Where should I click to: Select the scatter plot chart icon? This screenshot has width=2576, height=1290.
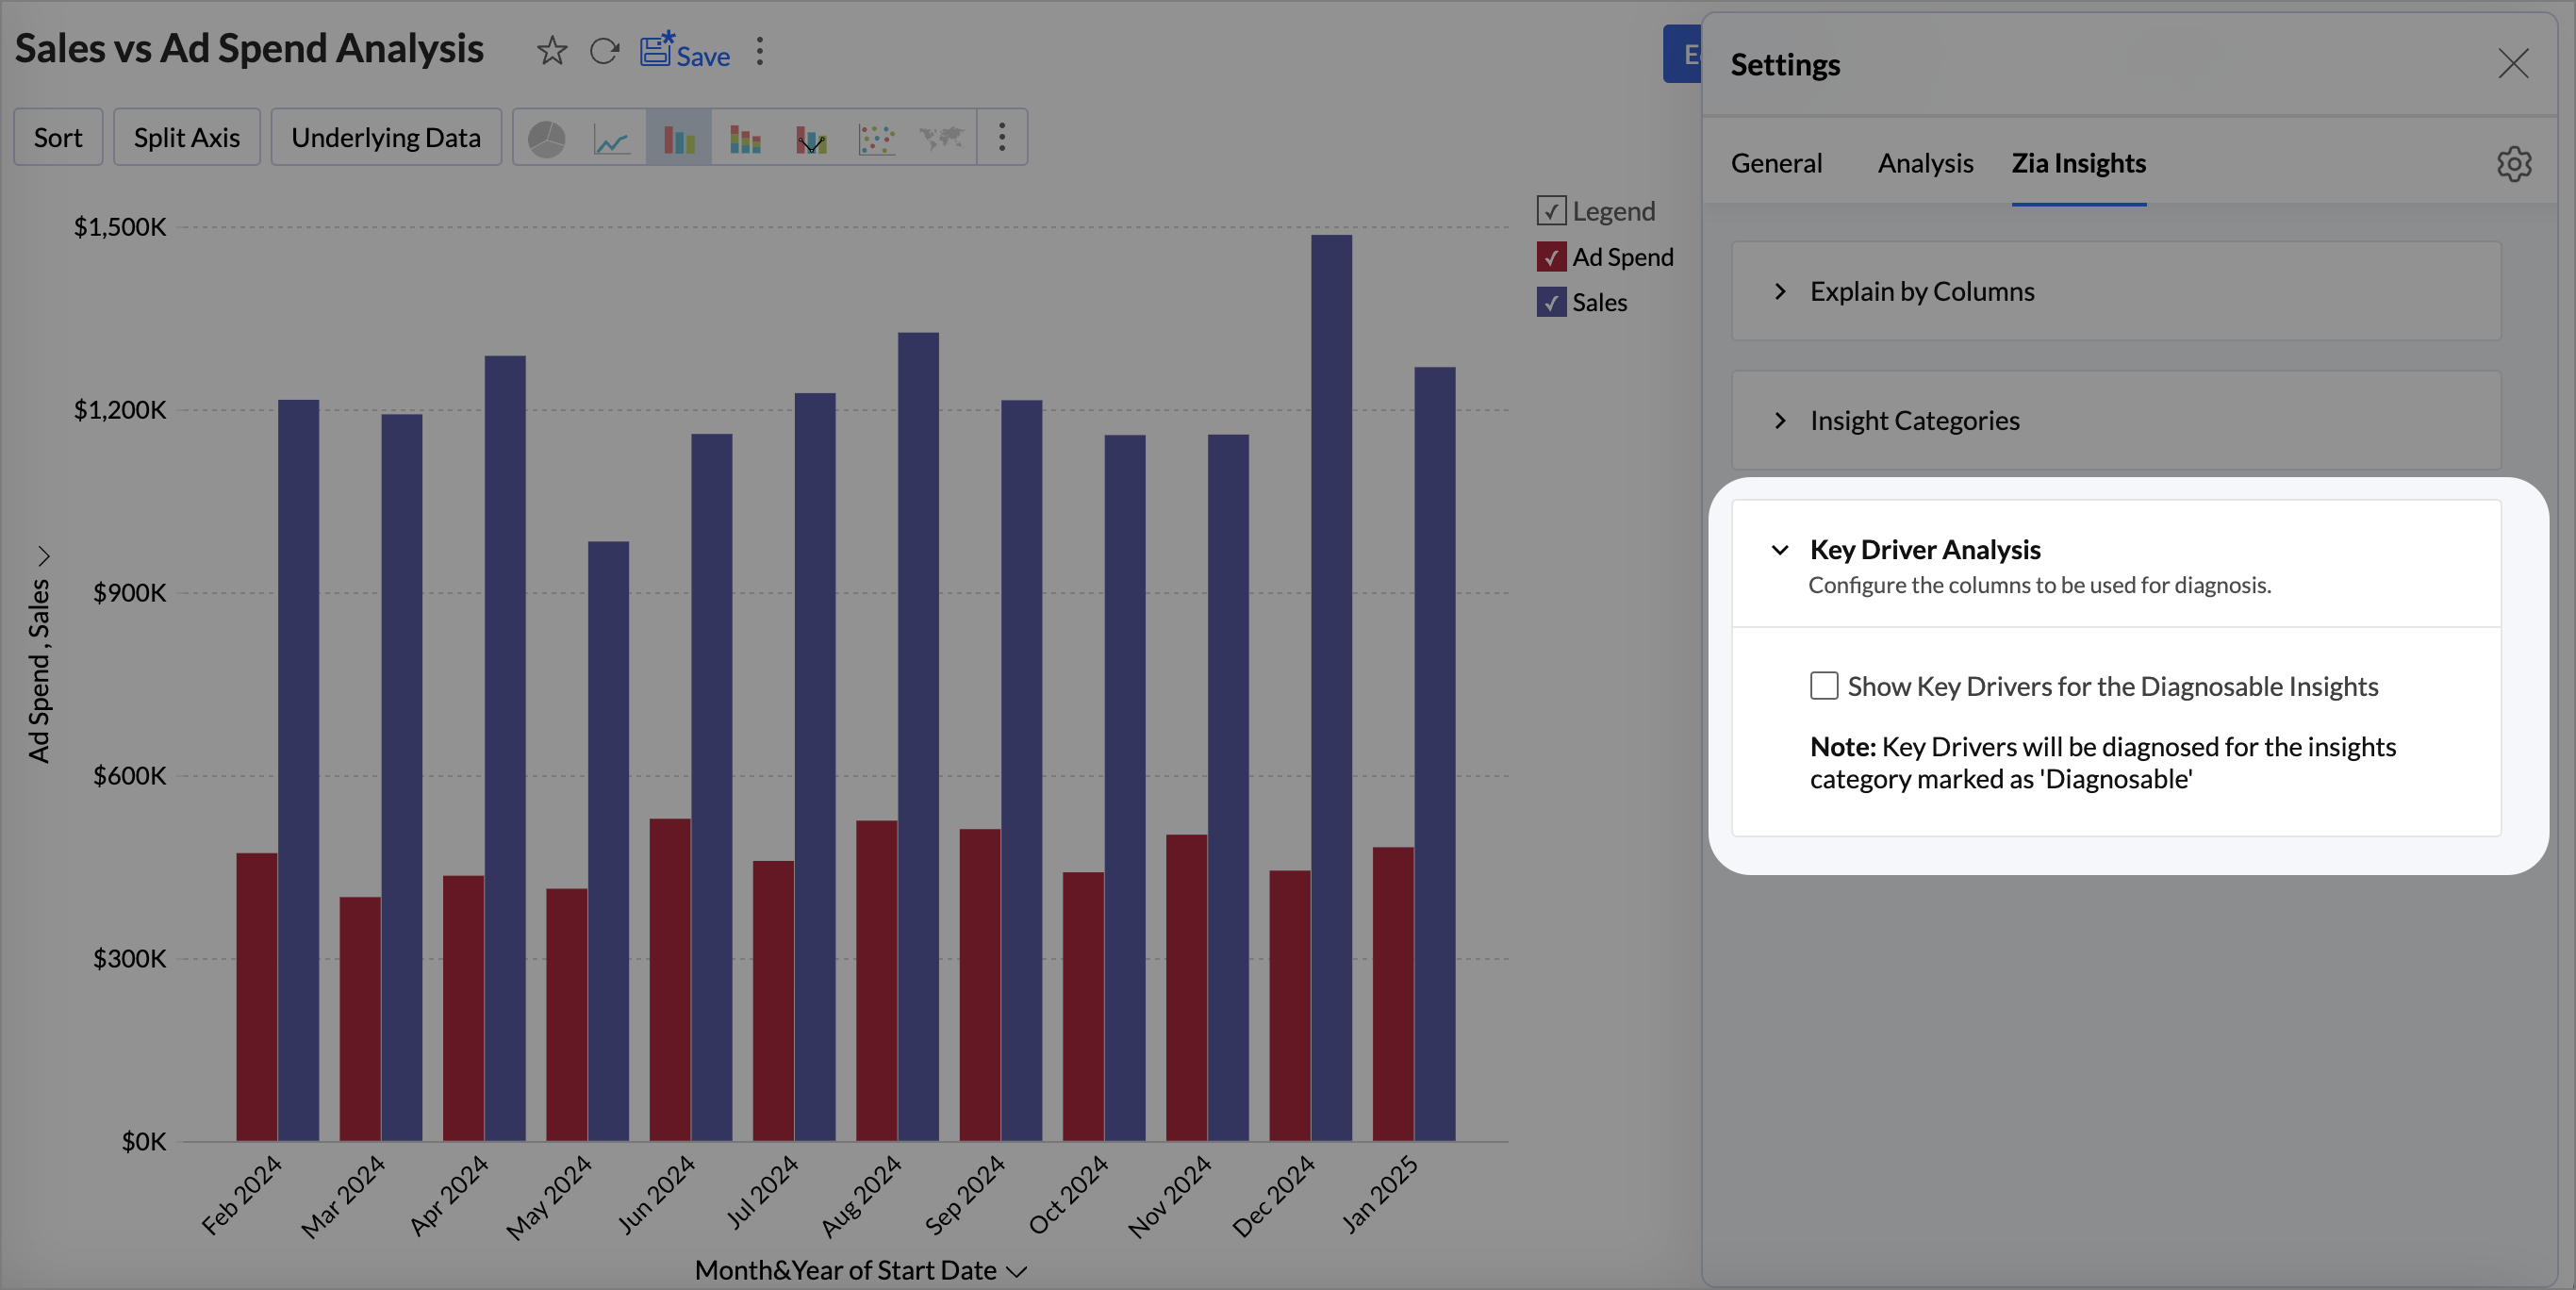877,138
